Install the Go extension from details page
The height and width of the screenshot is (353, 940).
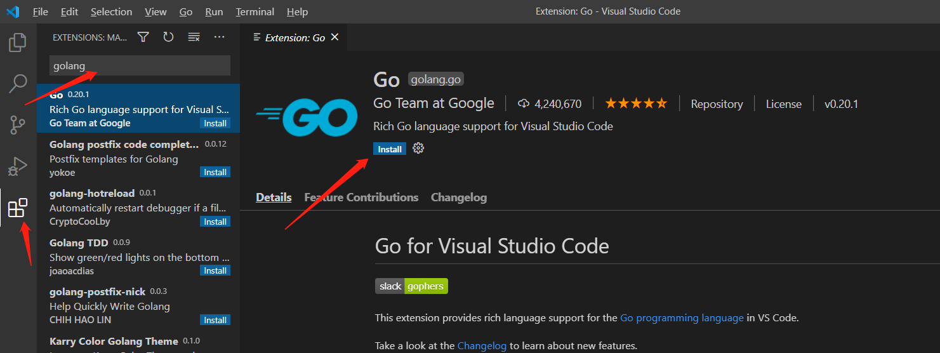click(390, 149)
